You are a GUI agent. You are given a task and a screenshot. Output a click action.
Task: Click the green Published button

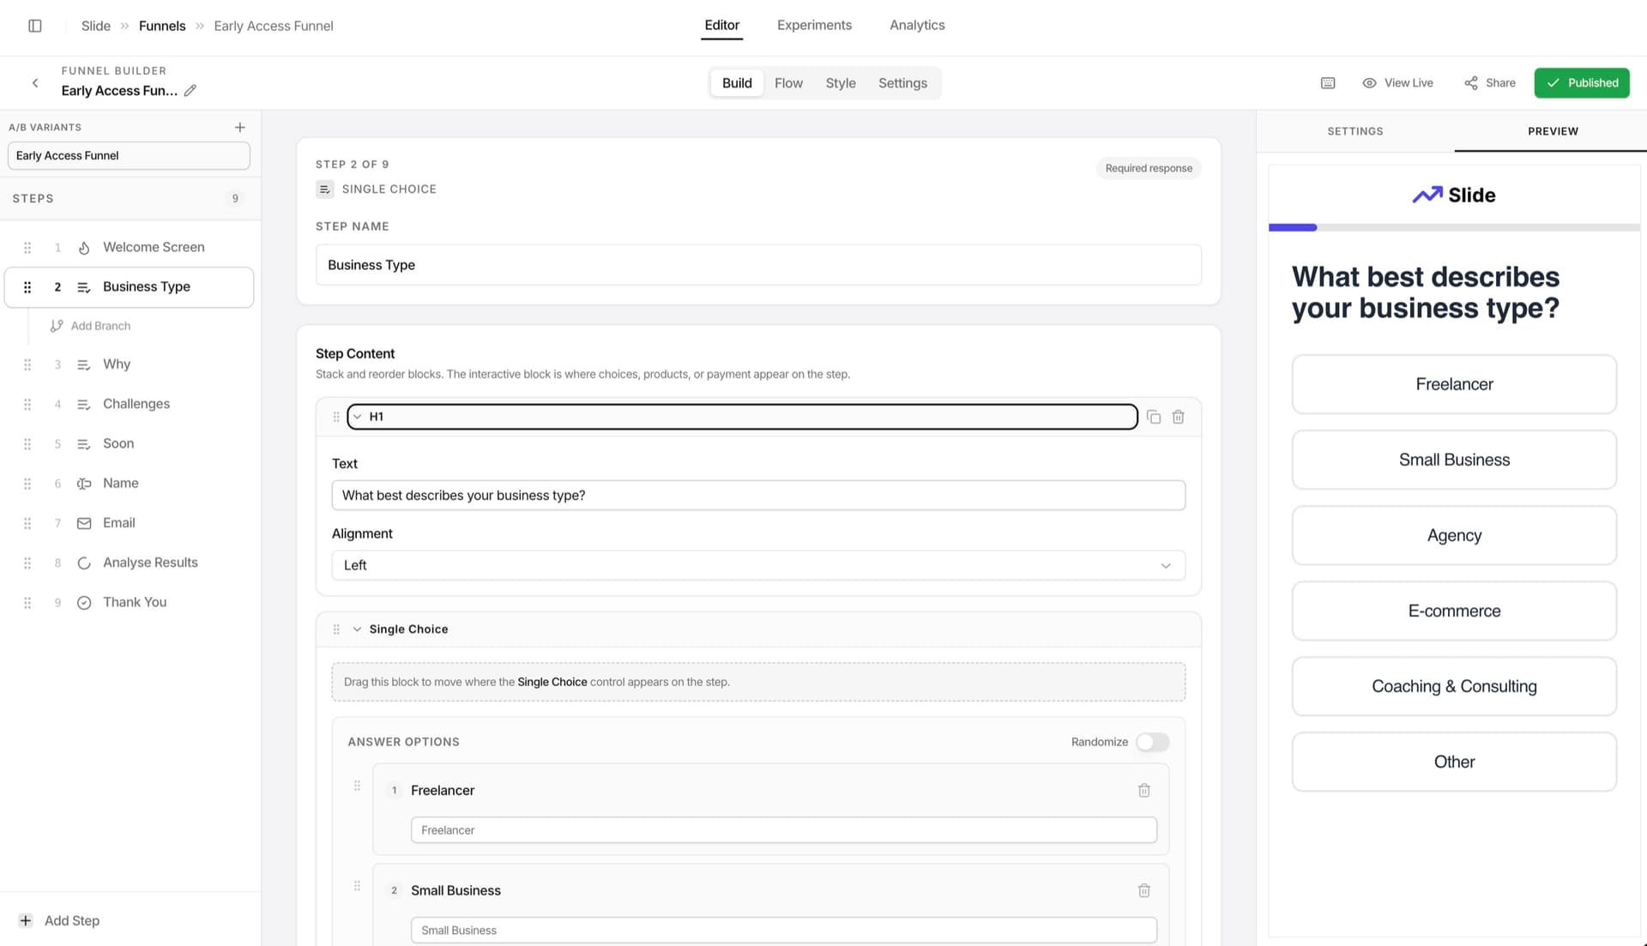pos(1582,83)
